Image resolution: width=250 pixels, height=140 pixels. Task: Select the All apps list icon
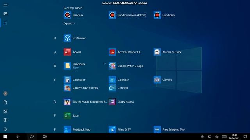(5, 23)
